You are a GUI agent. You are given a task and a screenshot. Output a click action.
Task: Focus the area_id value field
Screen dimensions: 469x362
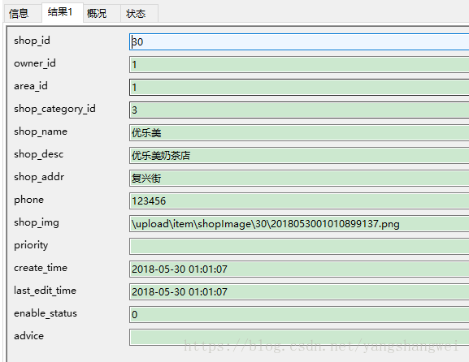pos(299,87)
